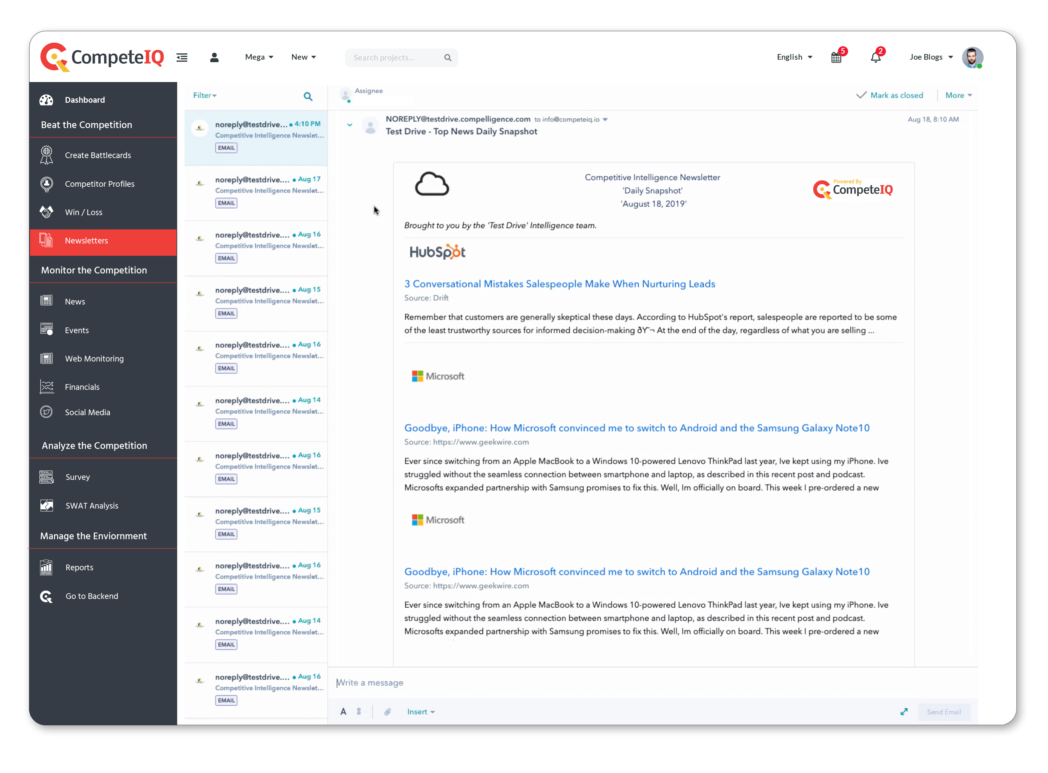Viewport: 1048px width, 773px height.
Task: Collapse the email message with the chevron
Action: coord(349,125)
